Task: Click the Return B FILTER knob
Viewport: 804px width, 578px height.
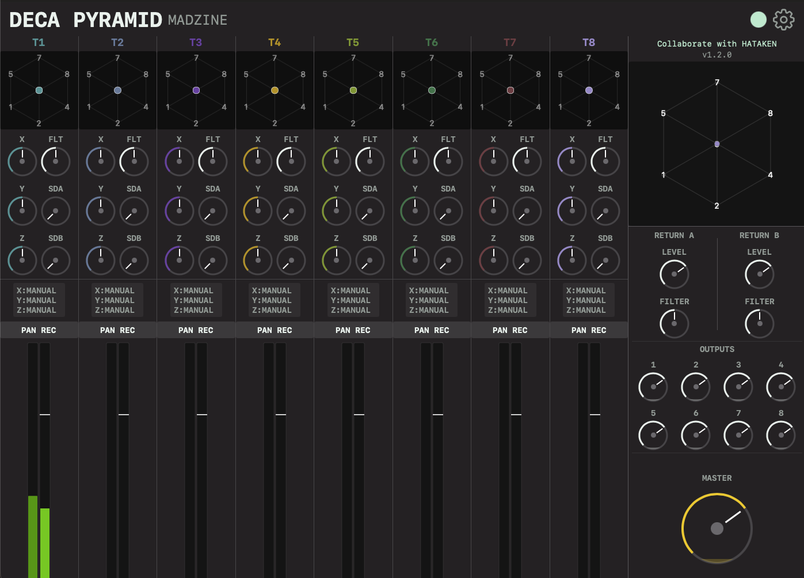Action: [759, 323]
